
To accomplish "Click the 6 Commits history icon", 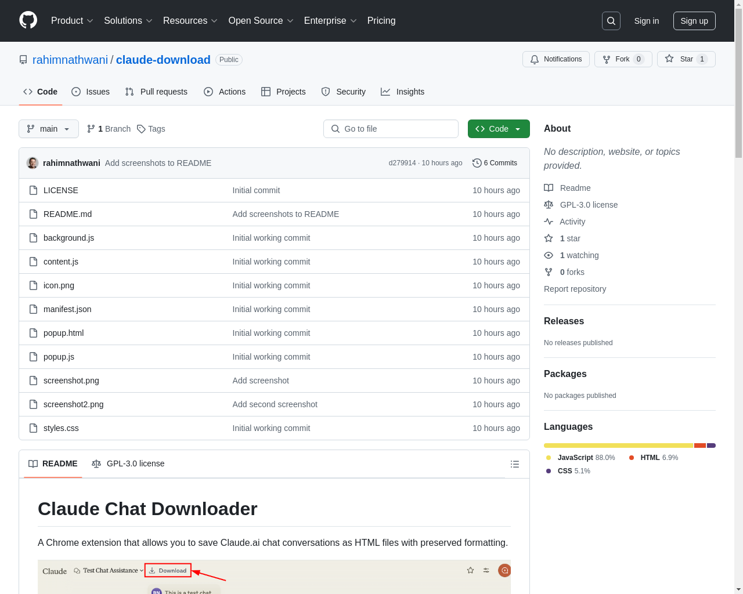I will pyautogui.click(x=477, y=163).
